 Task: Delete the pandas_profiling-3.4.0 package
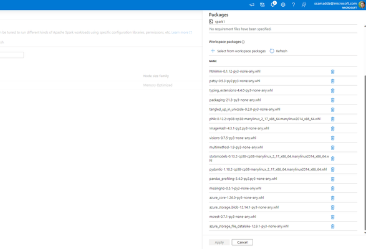pyautogui.click(x=332, y=179)
